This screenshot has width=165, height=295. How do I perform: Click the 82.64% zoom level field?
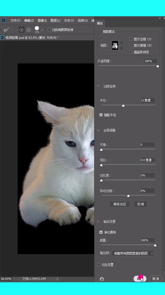6,279
